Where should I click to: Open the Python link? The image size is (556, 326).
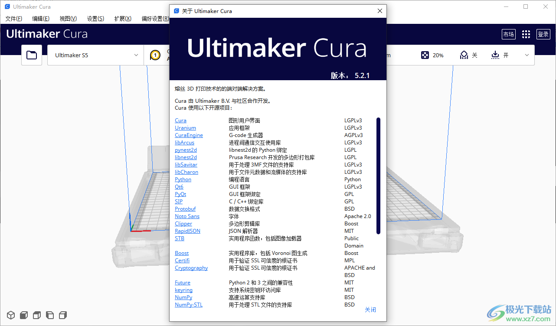(183, 179)
